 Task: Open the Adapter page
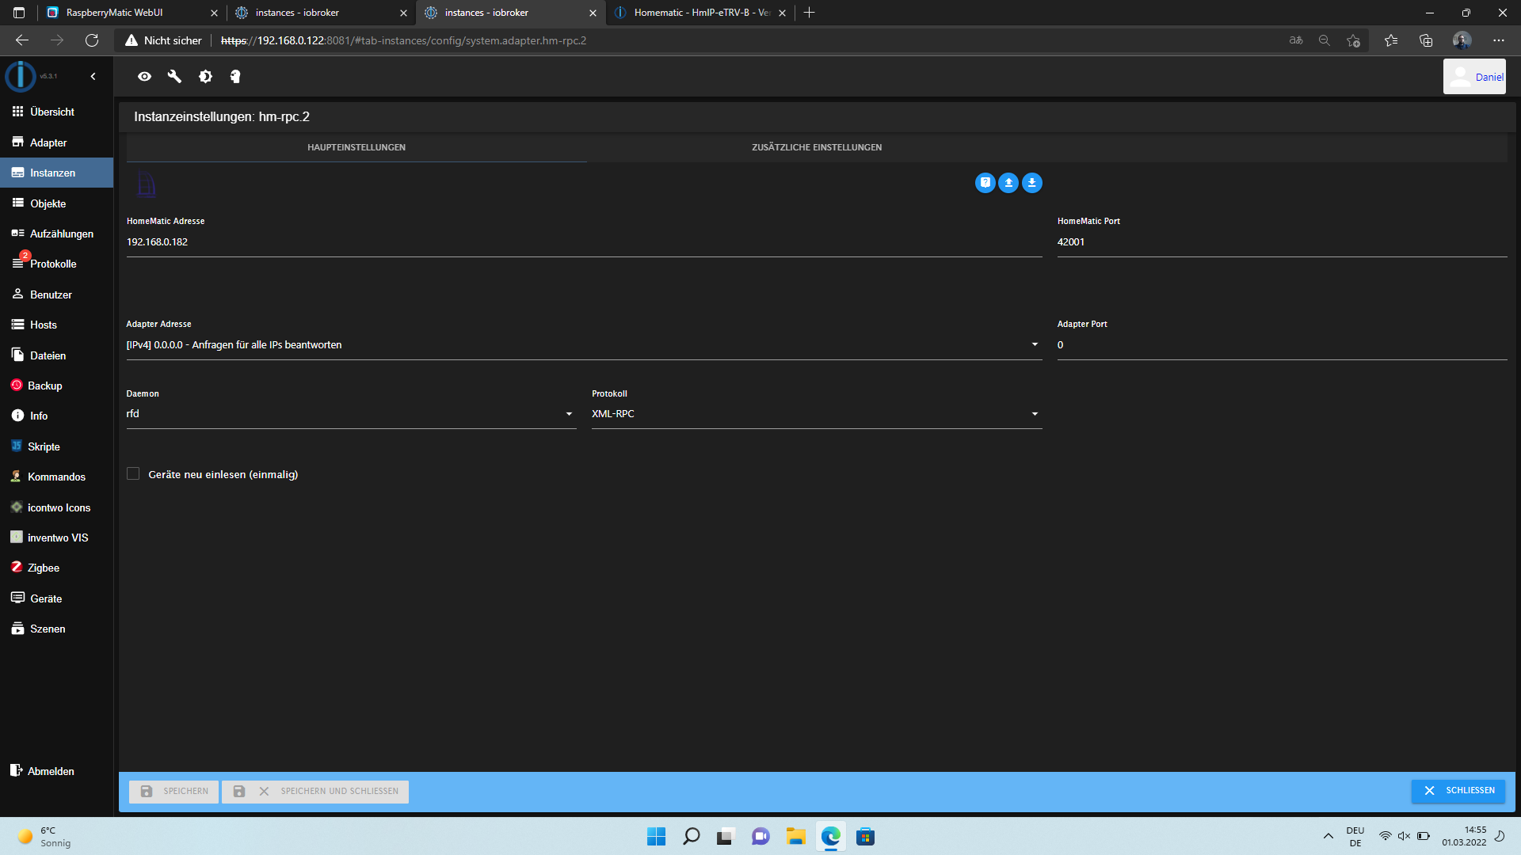(56, 142)
